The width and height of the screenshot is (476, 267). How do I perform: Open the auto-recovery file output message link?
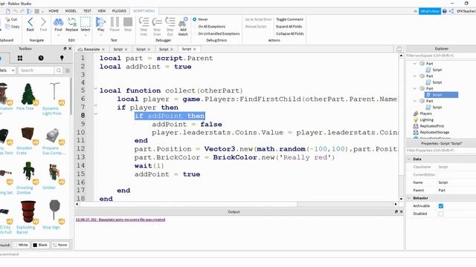[120, 220]
